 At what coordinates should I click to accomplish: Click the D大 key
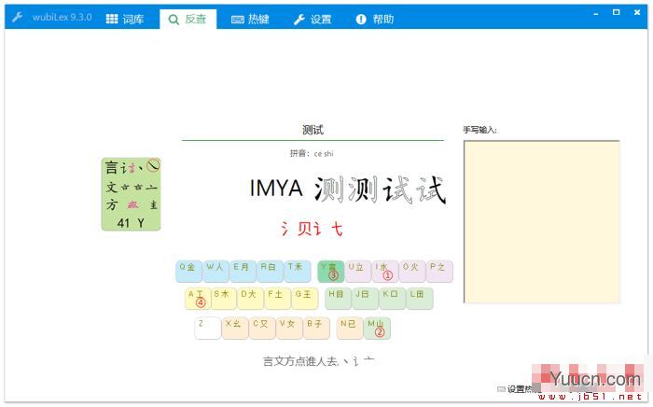pos(250,299)
